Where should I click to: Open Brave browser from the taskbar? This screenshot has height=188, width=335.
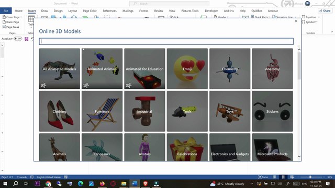(146, 183)
